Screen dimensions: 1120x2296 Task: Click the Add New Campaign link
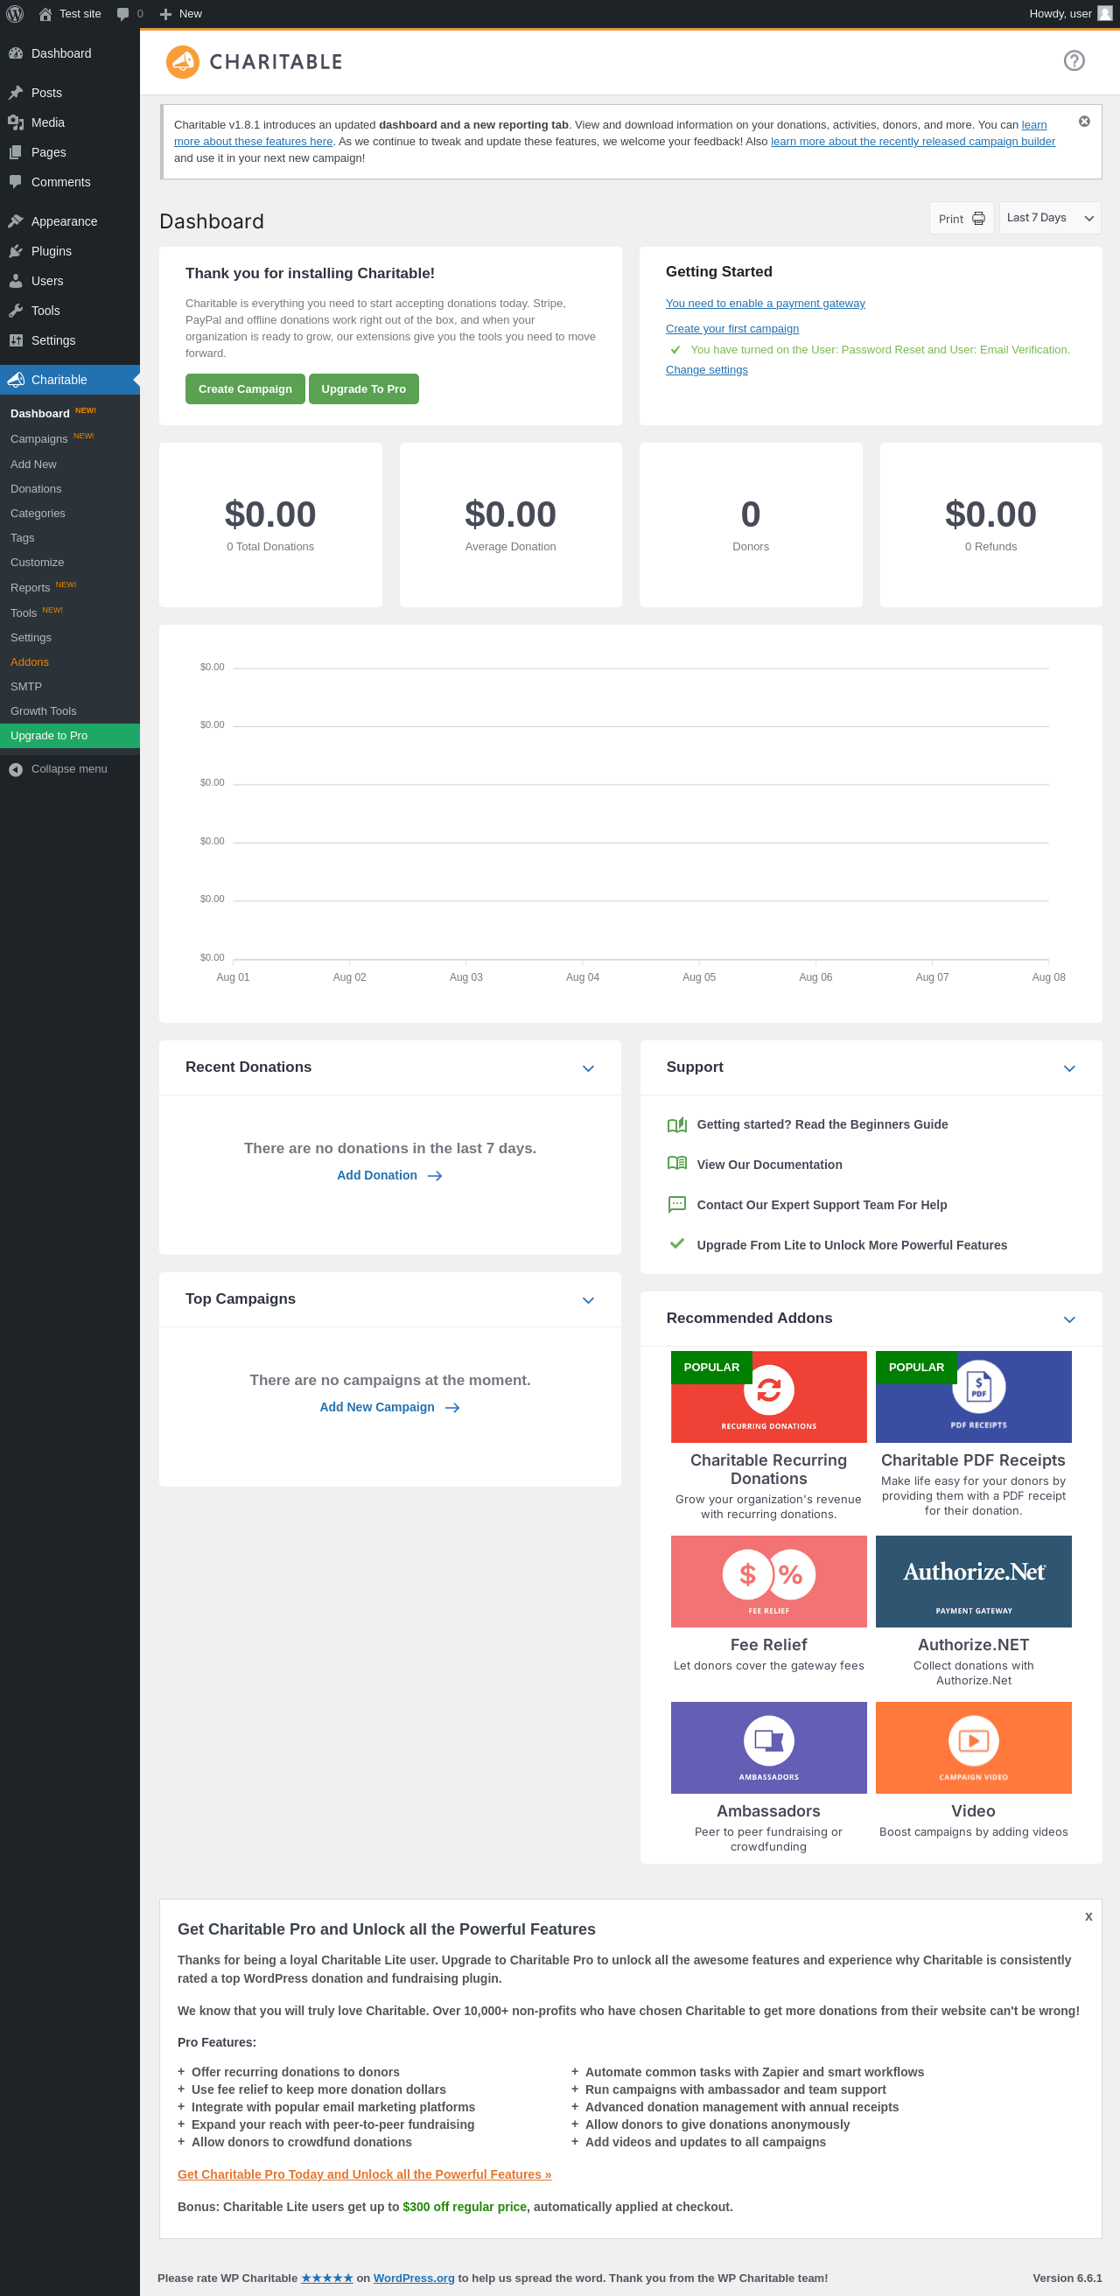point(389,1407)
